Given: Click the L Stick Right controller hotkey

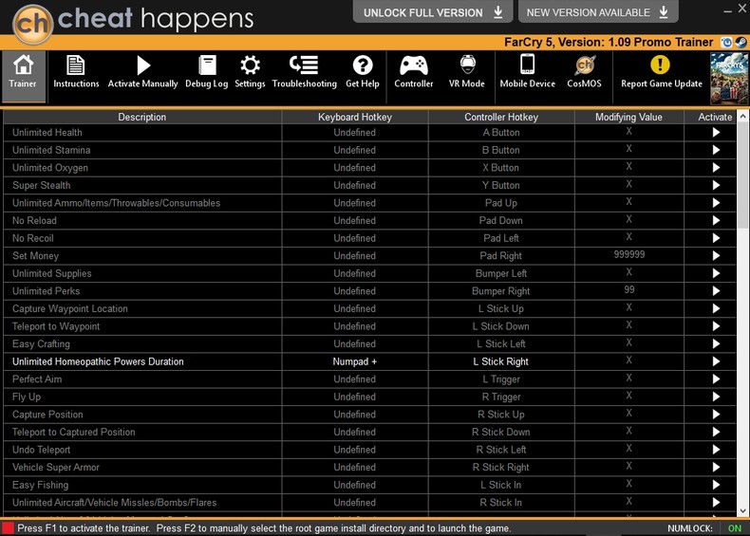Looking at the screenshot, I should click(x=501, y=361).
